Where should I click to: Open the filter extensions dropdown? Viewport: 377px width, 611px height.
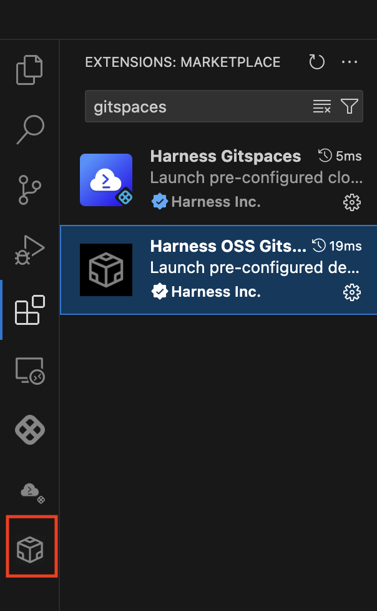point(350,107)
